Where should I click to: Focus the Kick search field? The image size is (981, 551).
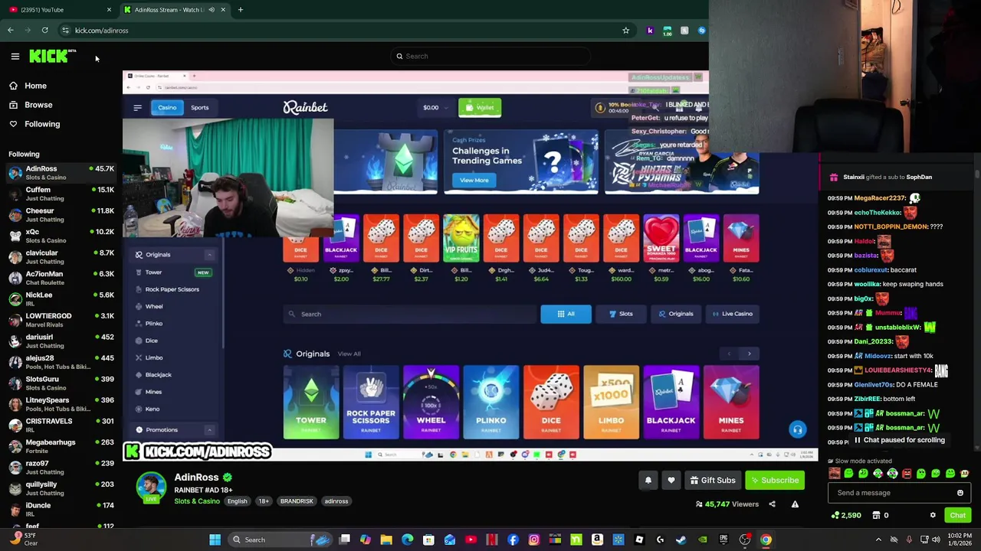click(490, 56)
